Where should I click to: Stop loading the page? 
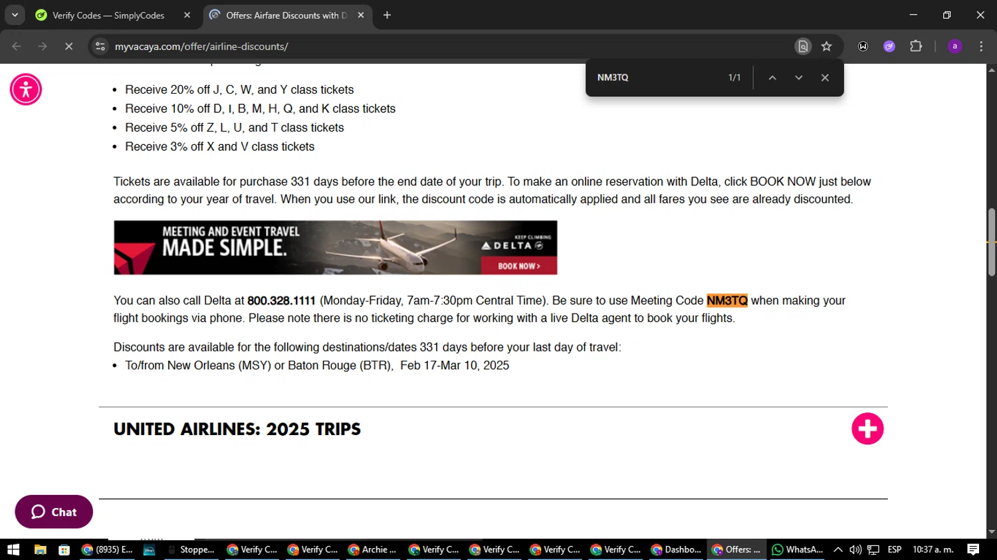pyautogui.click(x=68, y=47)
